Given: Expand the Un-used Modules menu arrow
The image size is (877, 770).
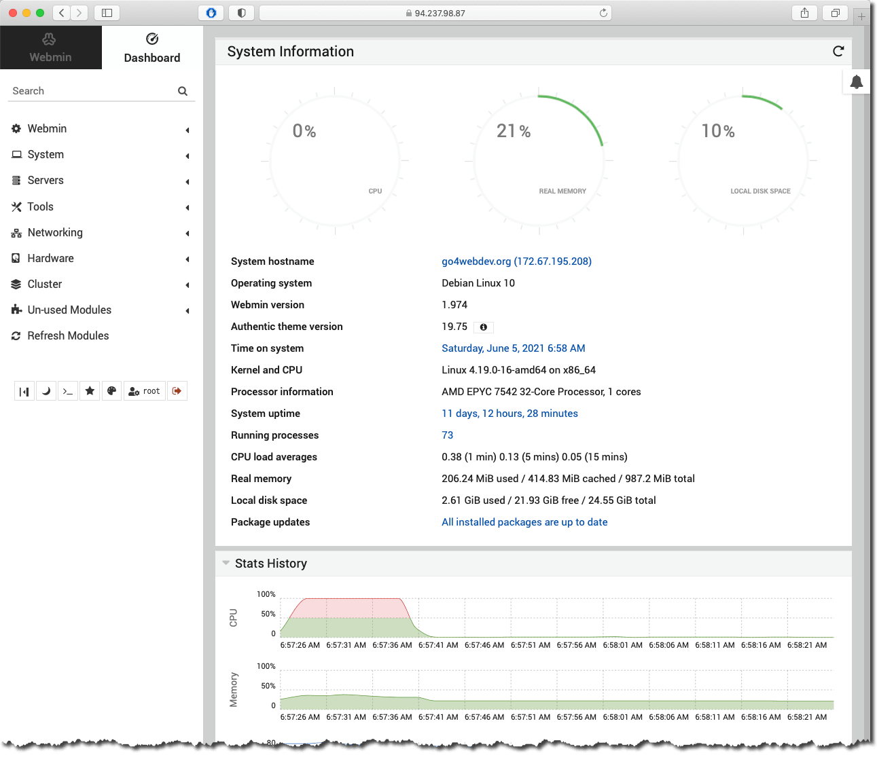Looking at the screenshot, I should click(187, 310).
